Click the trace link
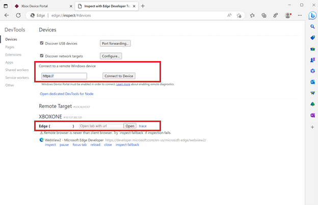Image resolution: width=318 pixels, height=205 pixels. tap(143, 126)
